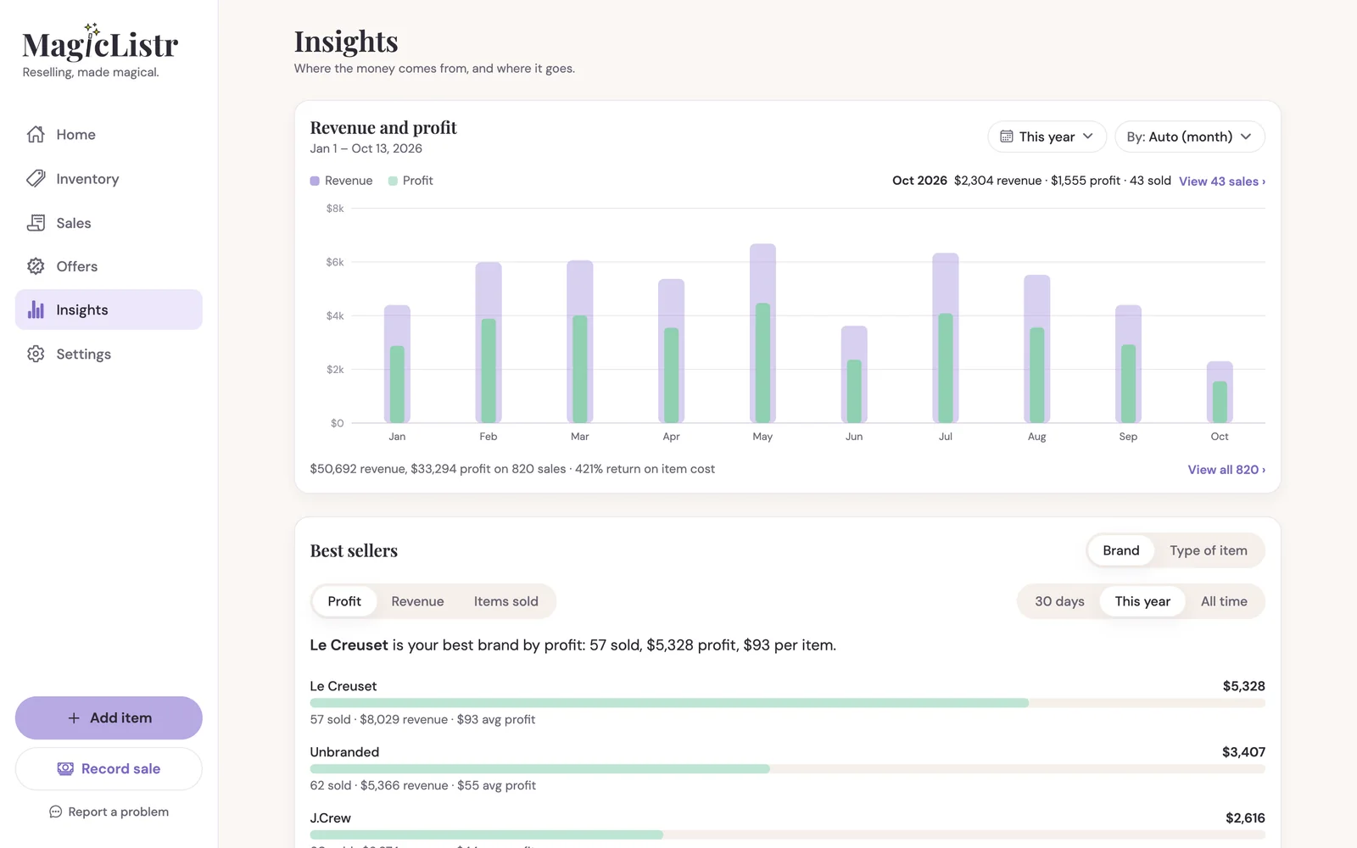Open the By: Auto (month) grouping dropdown
The image size is (1357, 848).
(1189, 137)
